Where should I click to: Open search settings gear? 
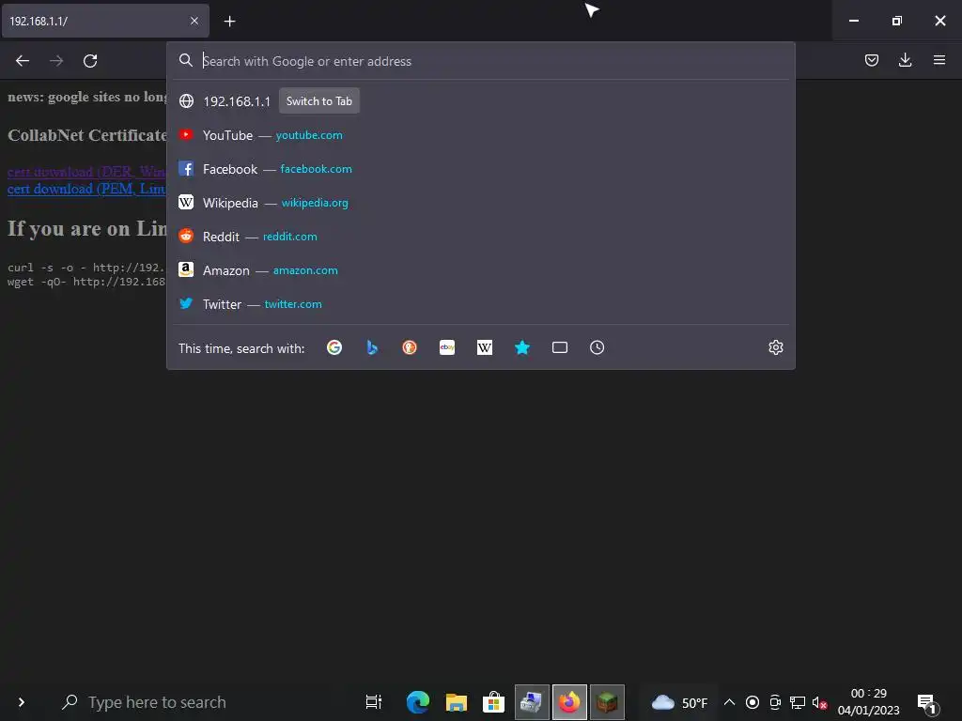point(775,347)
